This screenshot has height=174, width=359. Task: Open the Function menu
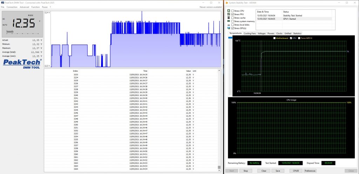pyautogui.click(x=35, y=7)
